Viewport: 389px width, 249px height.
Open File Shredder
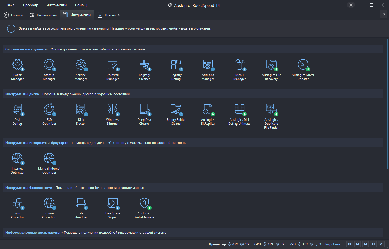tap(81, 208)
